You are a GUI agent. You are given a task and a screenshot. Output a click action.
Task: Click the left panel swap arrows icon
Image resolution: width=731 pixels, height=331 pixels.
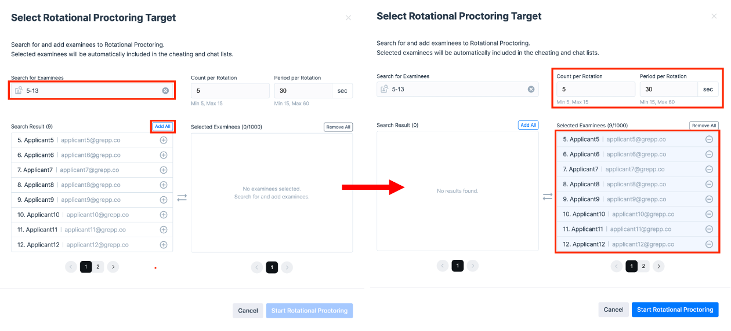click(x=182, y=197)
